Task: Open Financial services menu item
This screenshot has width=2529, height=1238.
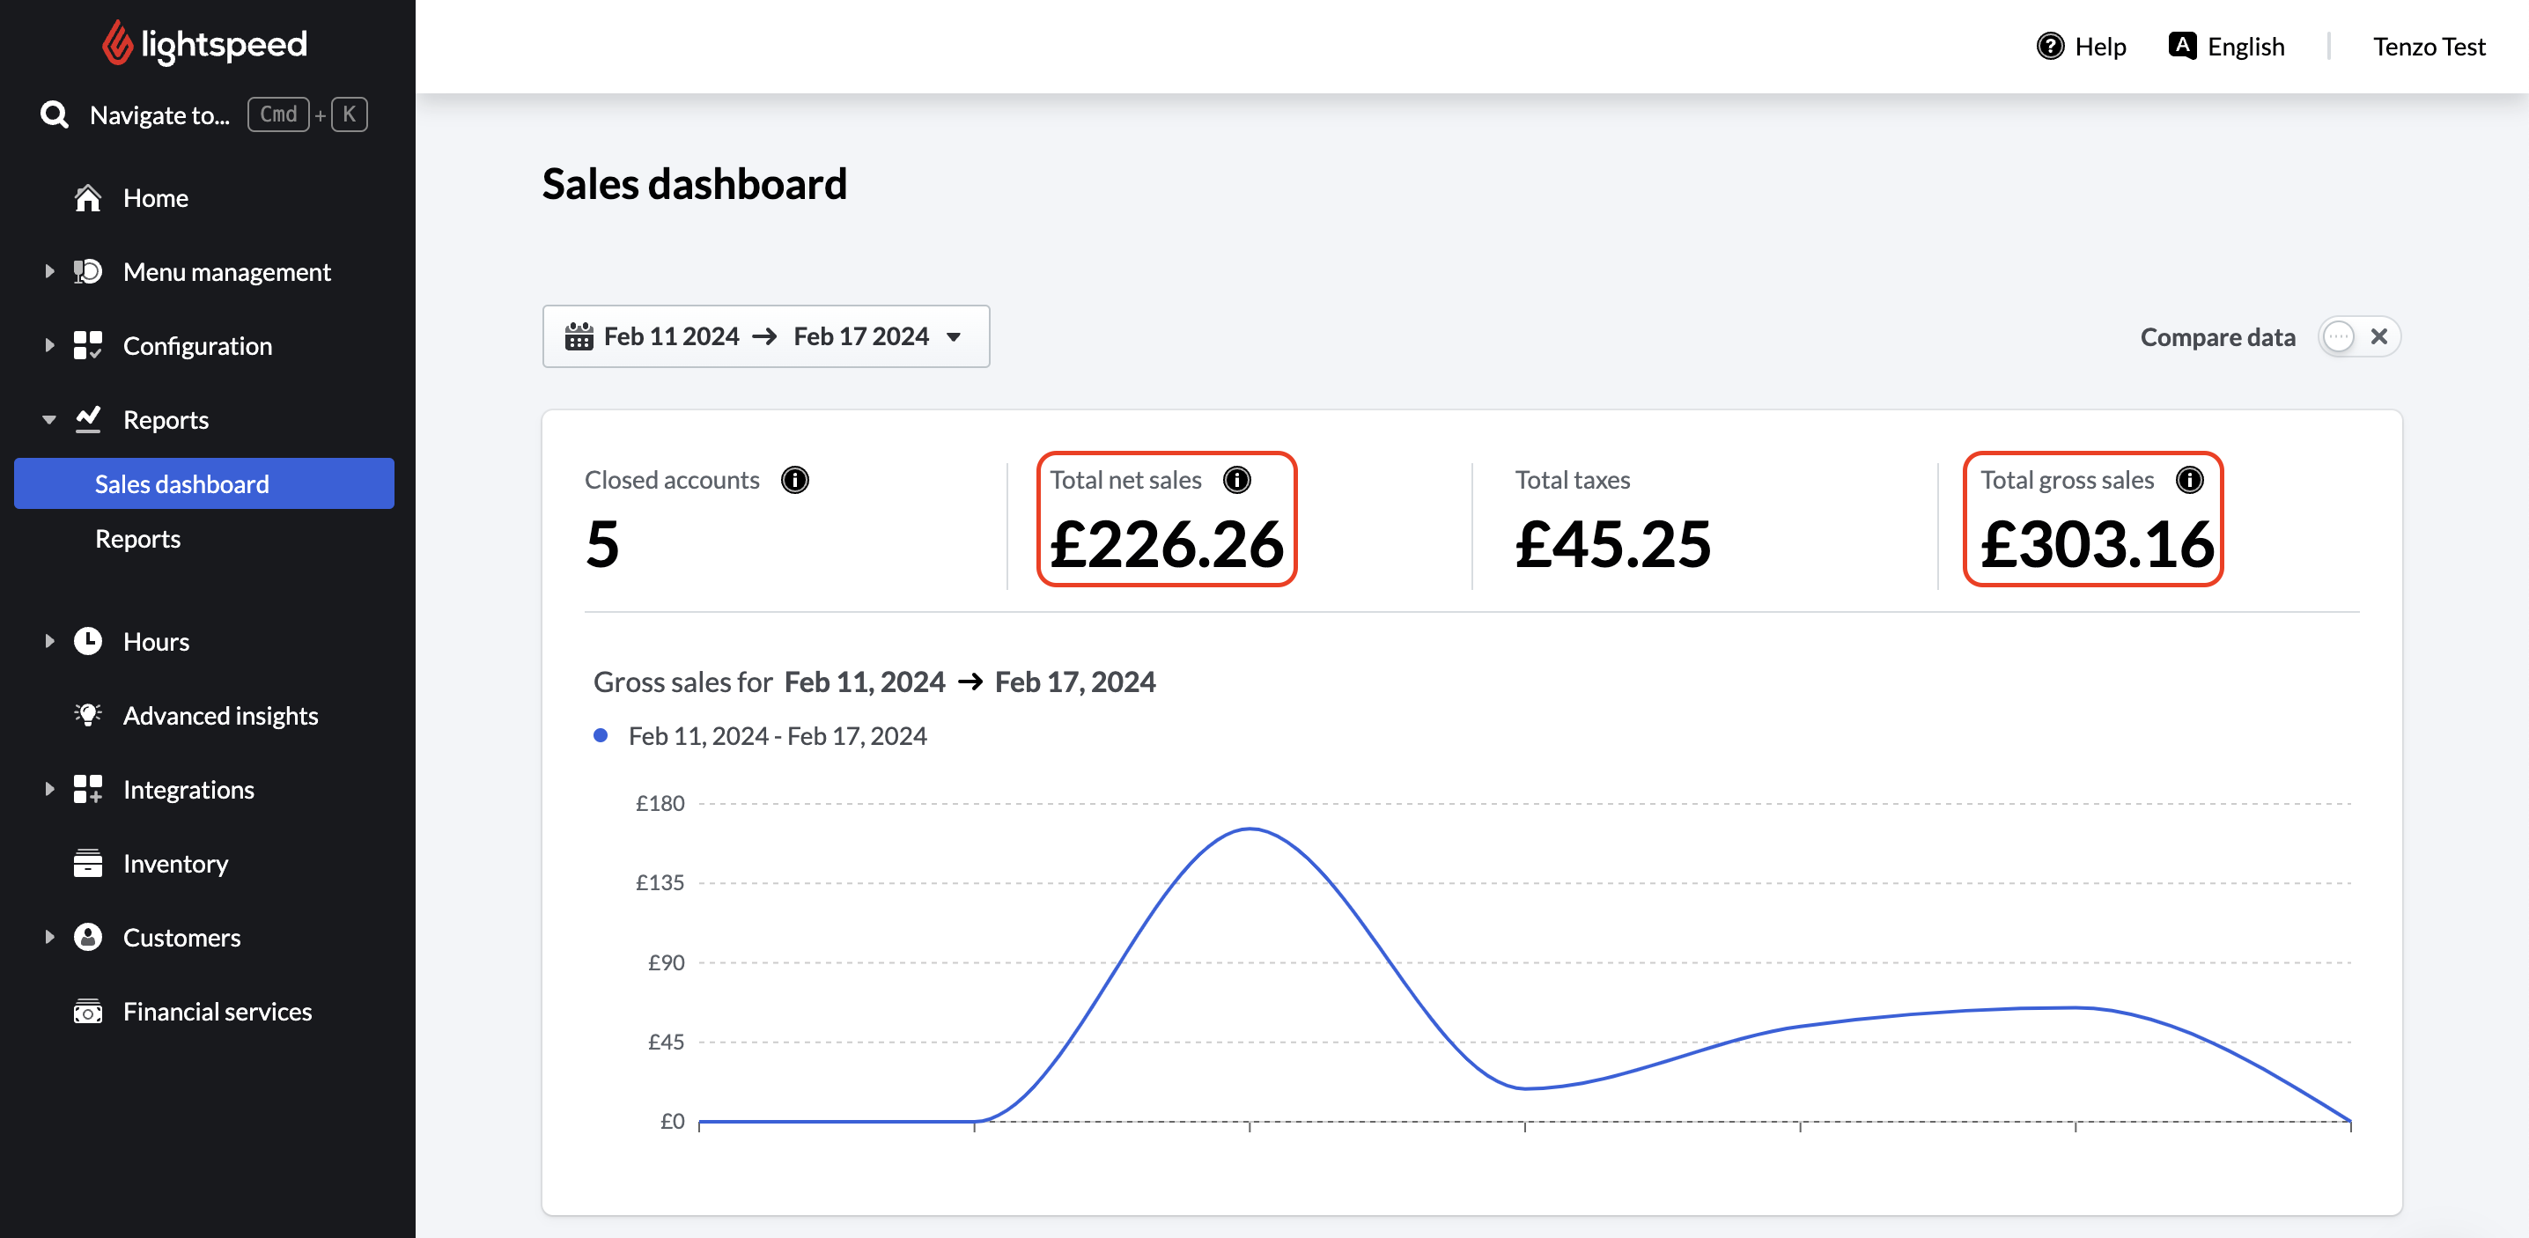Action: 218,1011
